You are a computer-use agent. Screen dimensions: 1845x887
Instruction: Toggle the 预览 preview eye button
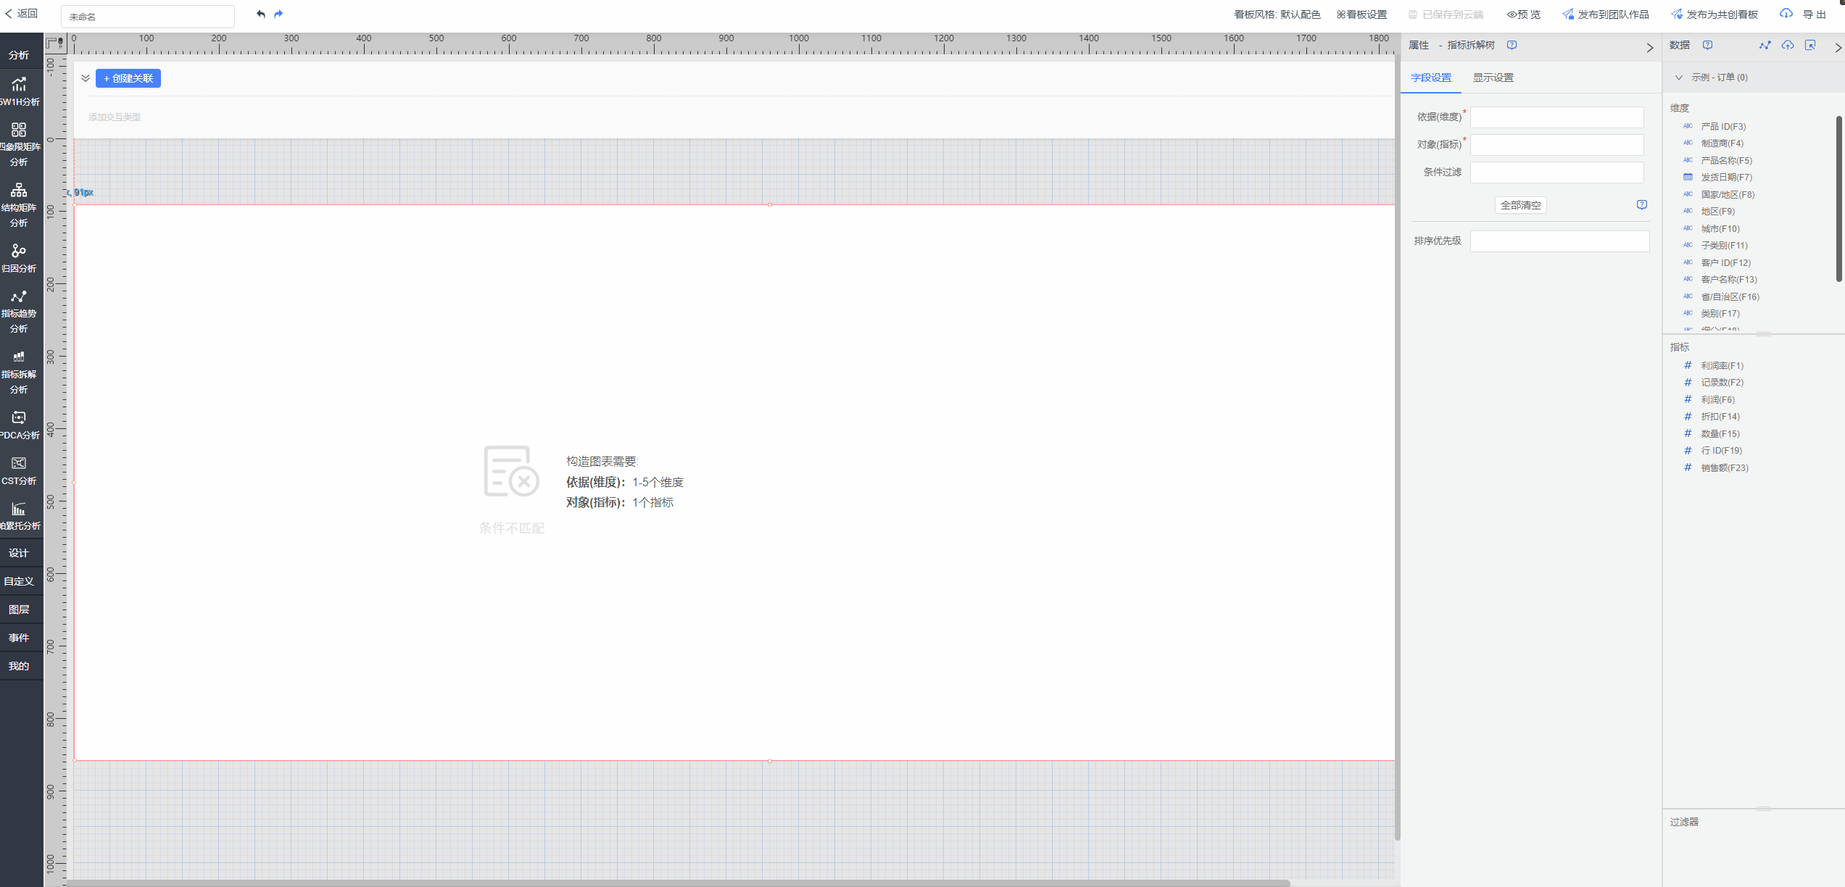point(1524,14)
